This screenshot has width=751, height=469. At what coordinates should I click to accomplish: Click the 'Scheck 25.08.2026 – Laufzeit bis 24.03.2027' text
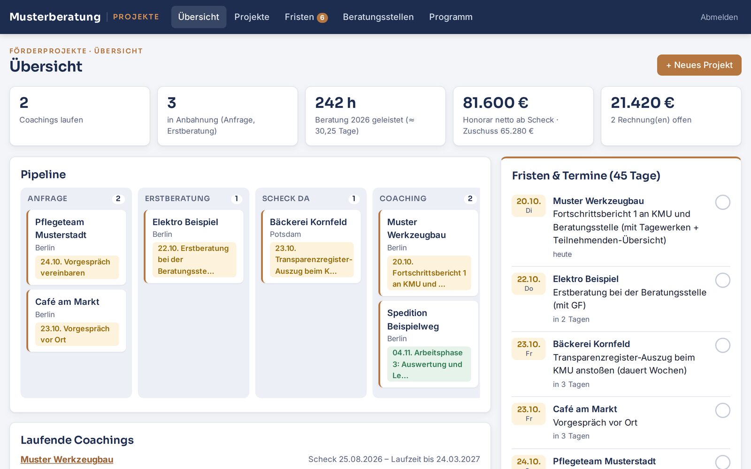tap(394, 460)
